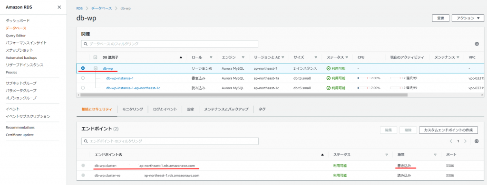Screen dimensions: 487x185
Task: Select the db-wp-instance-1 radio button
Action: 83,78
